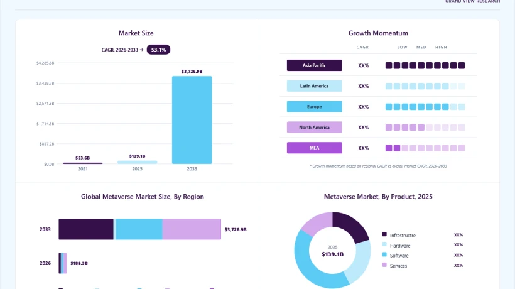Click the CAGR column header in Growth Momentum
The height and width of the screenshot is (289, 515).
coord(362,47)
